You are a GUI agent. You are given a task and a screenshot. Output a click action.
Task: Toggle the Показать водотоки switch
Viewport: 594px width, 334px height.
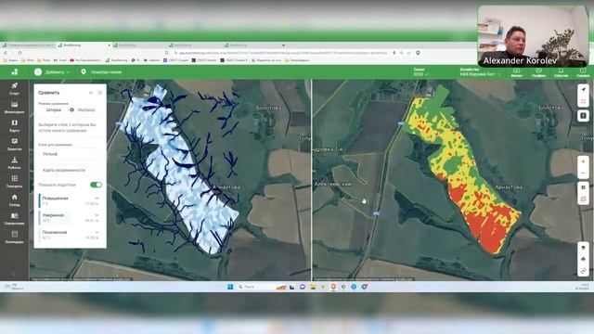point(96,185)
